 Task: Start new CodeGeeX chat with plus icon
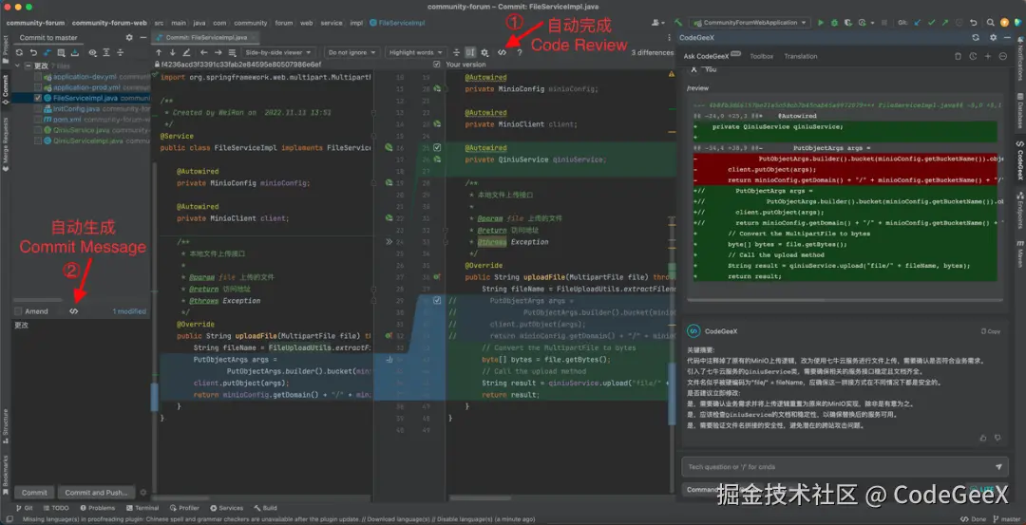coord(988,56)
